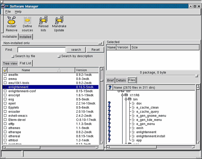Check the enscript package checkbox
202x159 pixels.
pos(5,95)
